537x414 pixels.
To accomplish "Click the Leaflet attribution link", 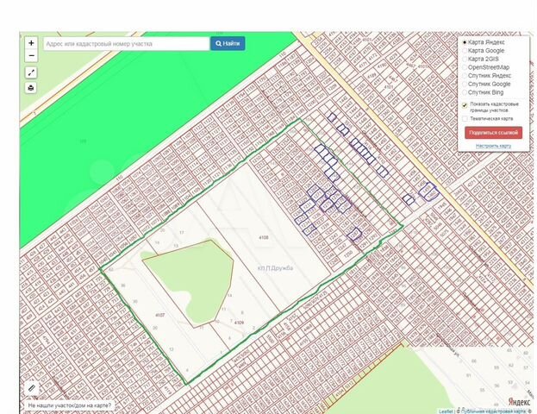I will coord(446,411).
